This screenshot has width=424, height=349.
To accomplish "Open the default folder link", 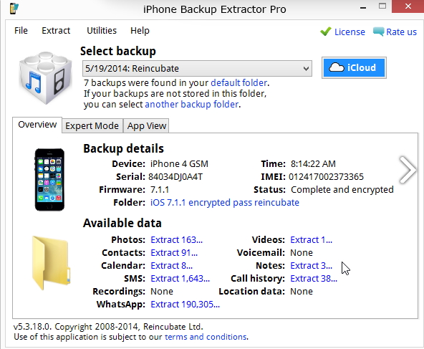I will coord(239,83).
